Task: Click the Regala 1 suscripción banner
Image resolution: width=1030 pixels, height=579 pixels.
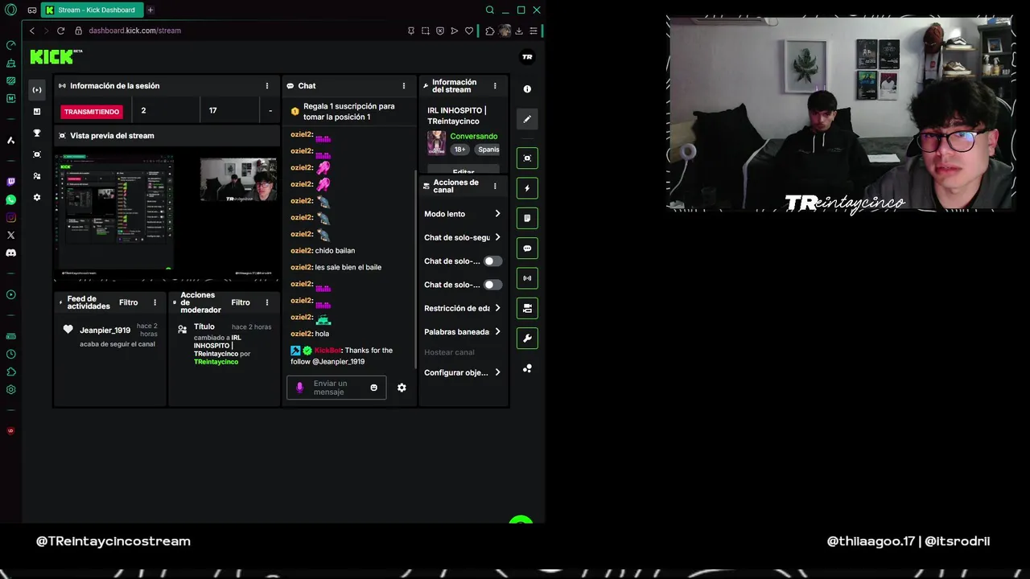Action: point(348,111)
